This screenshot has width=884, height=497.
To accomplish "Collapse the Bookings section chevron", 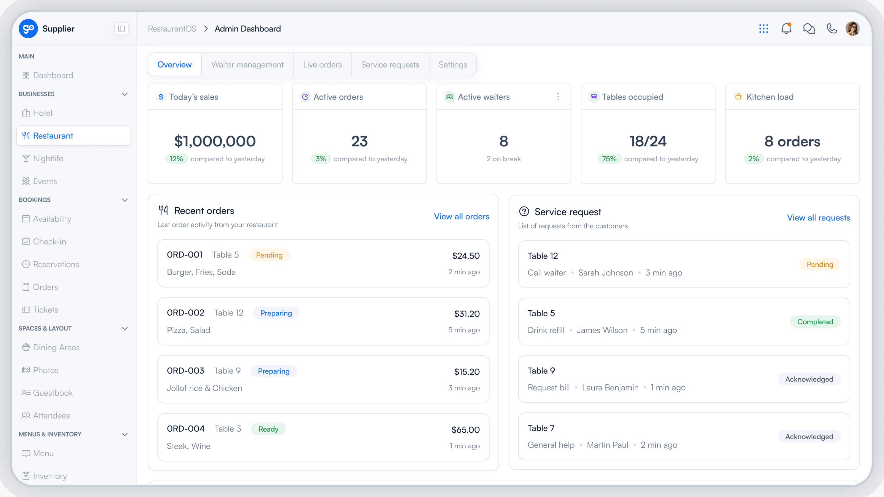I will (x=125, y=200).
